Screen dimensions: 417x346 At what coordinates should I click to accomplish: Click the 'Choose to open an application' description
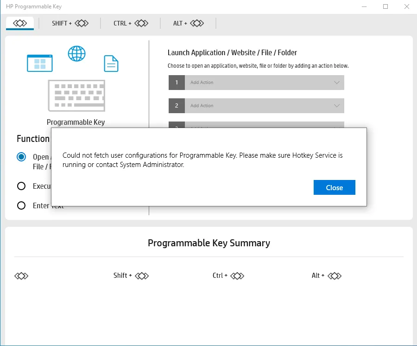pyautogui.click(x=258, y=66)
